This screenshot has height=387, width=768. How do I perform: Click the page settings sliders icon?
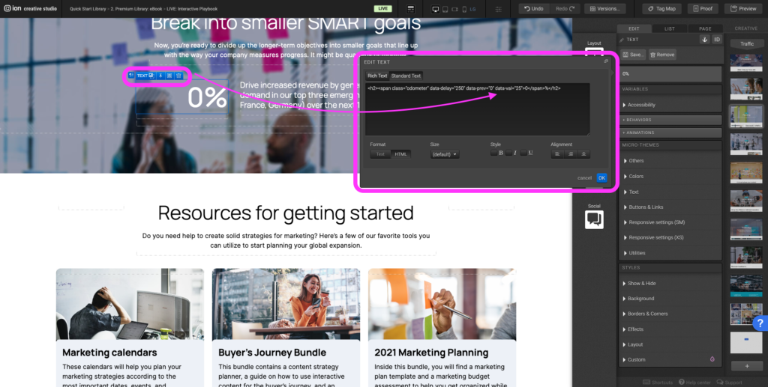click(498, 9)
